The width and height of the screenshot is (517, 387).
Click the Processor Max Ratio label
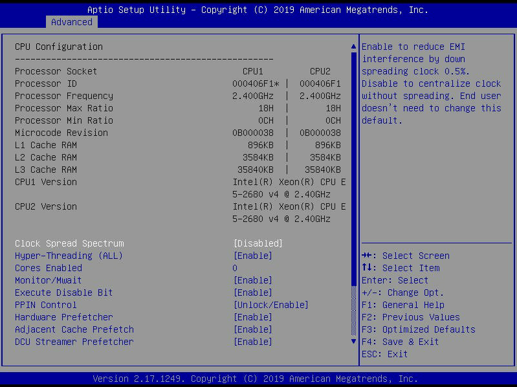click(64, 108)
